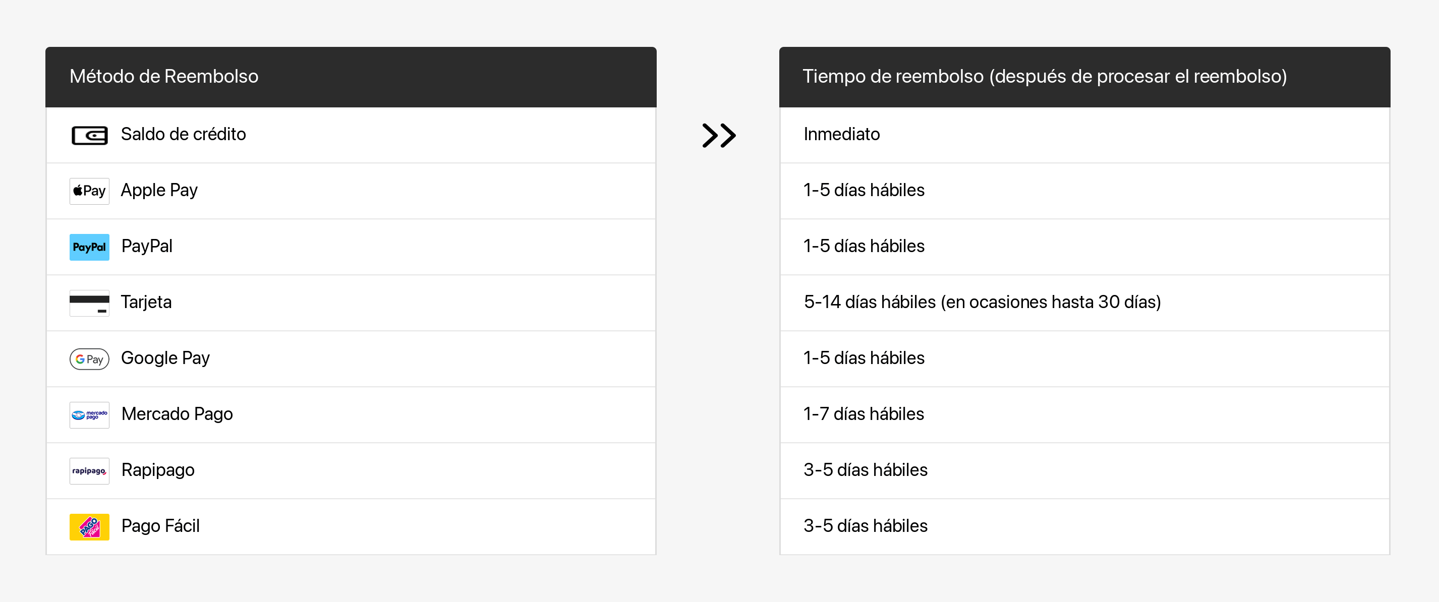Click the yellow Pago Fácil logo icon
Viewport: 1439px width, 602px height.
[x=89, y=526]
